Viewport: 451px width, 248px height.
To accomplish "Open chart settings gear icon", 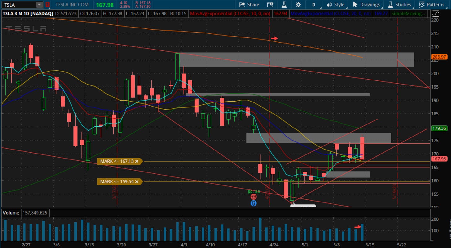I will pos(298,5).
